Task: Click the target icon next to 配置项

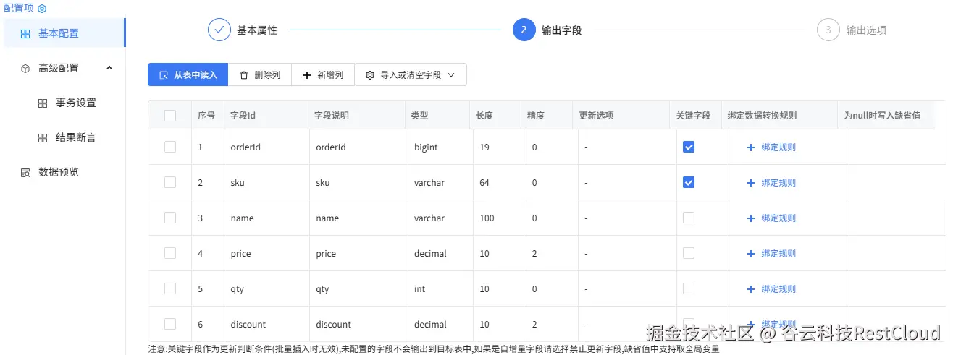Action: [42, 9]
